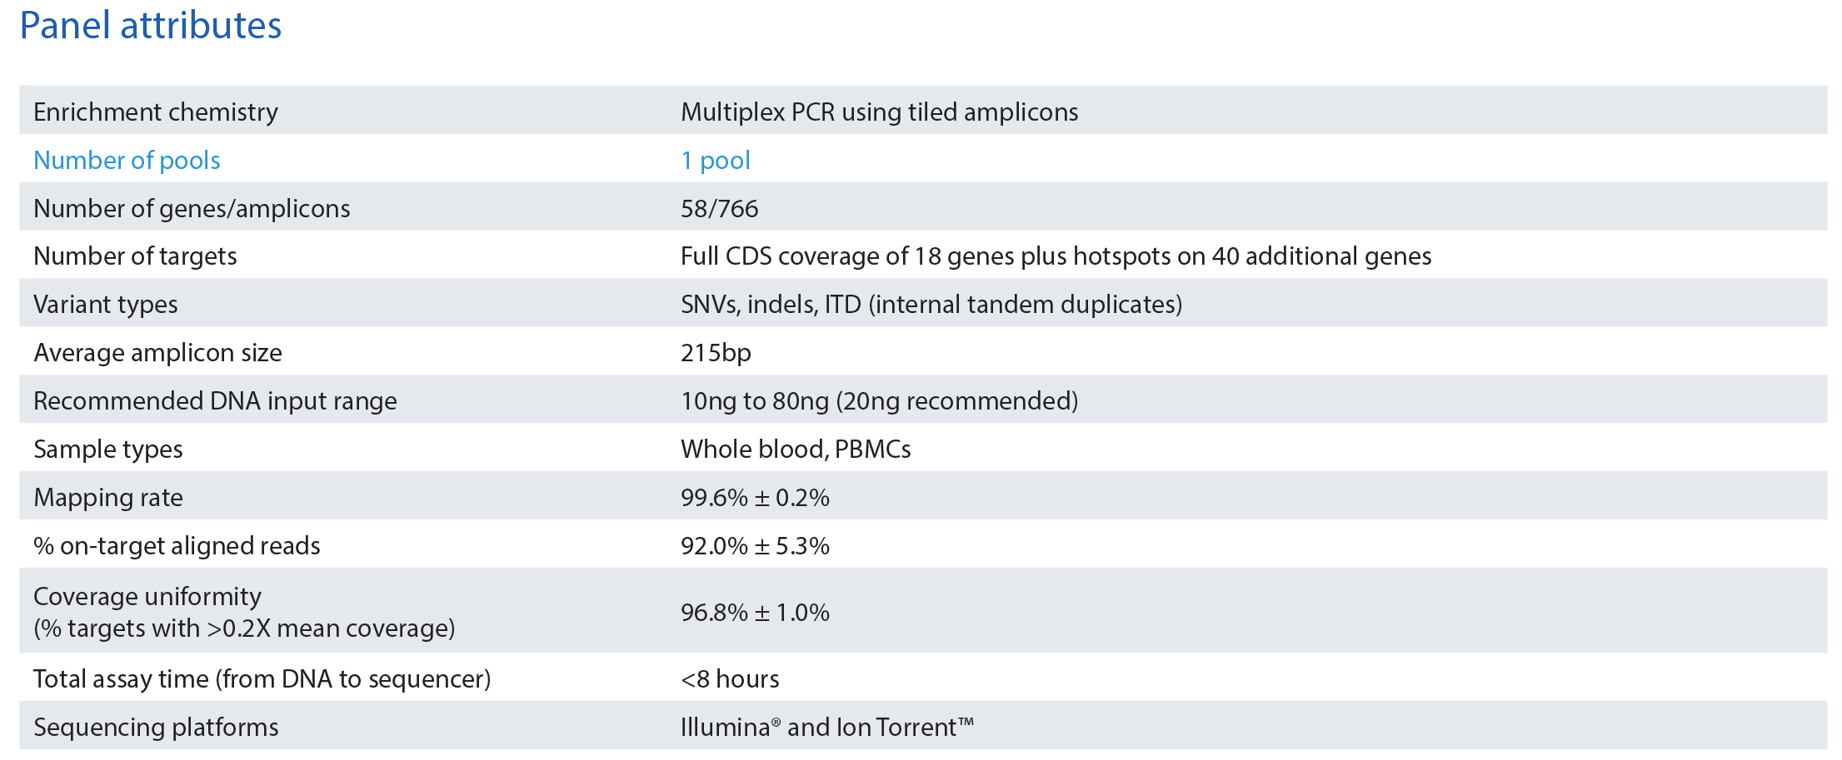1842x760 pixels.
Task: Click the 215bp amplicon size value
Action: click(716, 353)
